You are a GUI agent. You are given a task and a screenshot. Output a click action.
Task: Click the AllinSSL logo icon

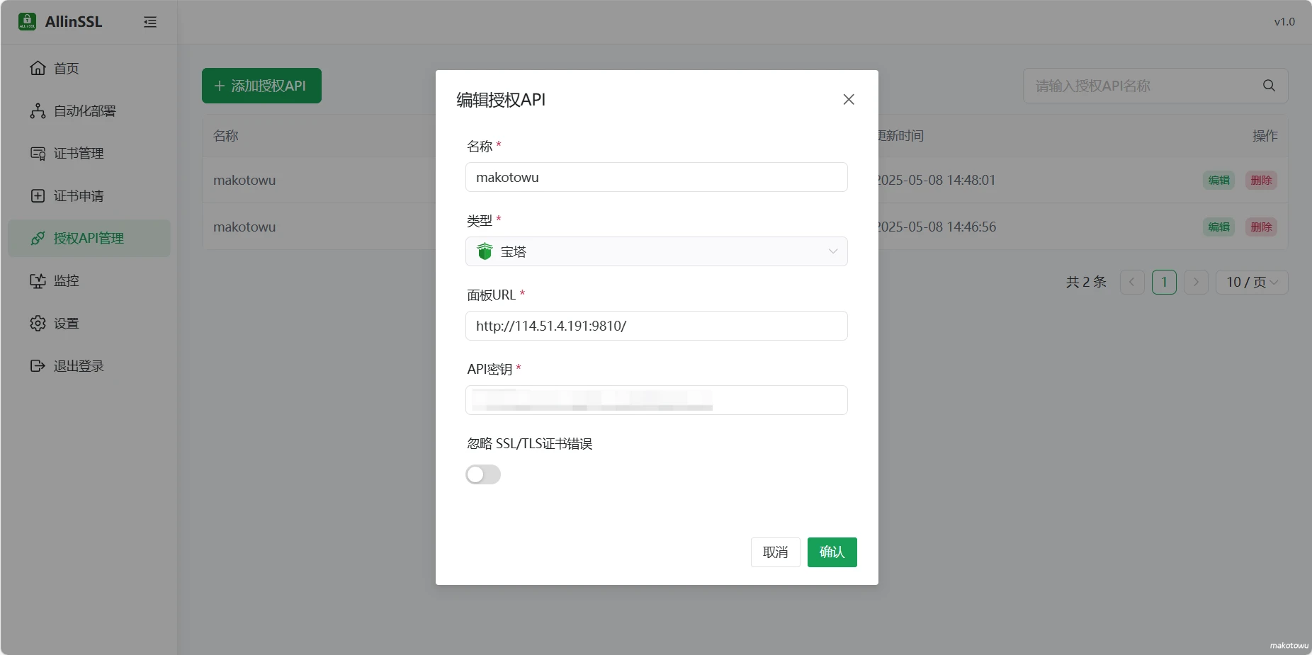27,21
